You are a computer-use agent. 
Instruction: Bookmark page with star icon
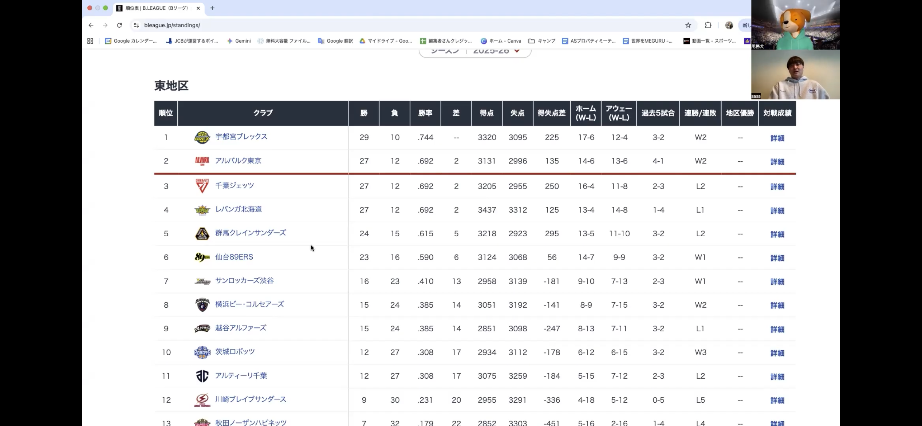click(688, 25)
